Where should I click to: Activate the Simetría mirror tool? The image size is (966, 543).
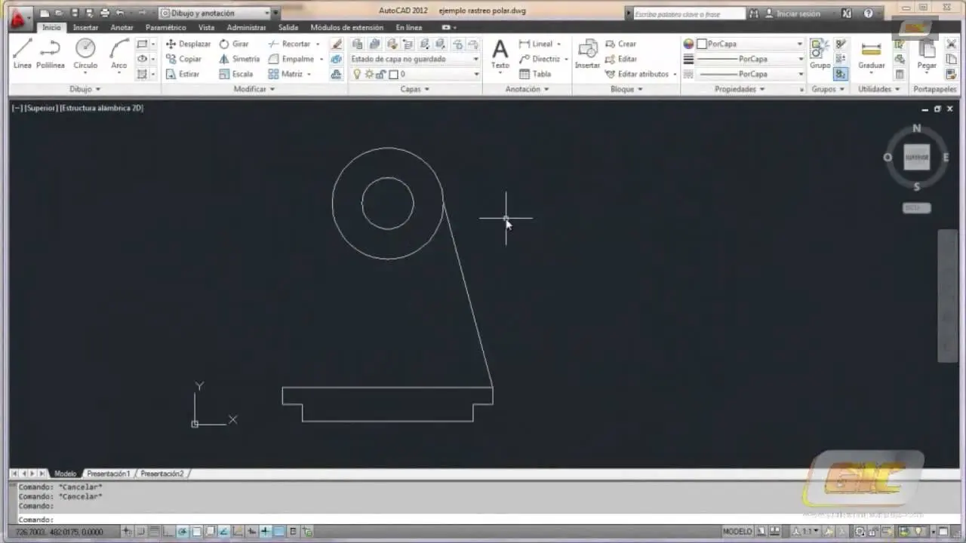[239, 59]
